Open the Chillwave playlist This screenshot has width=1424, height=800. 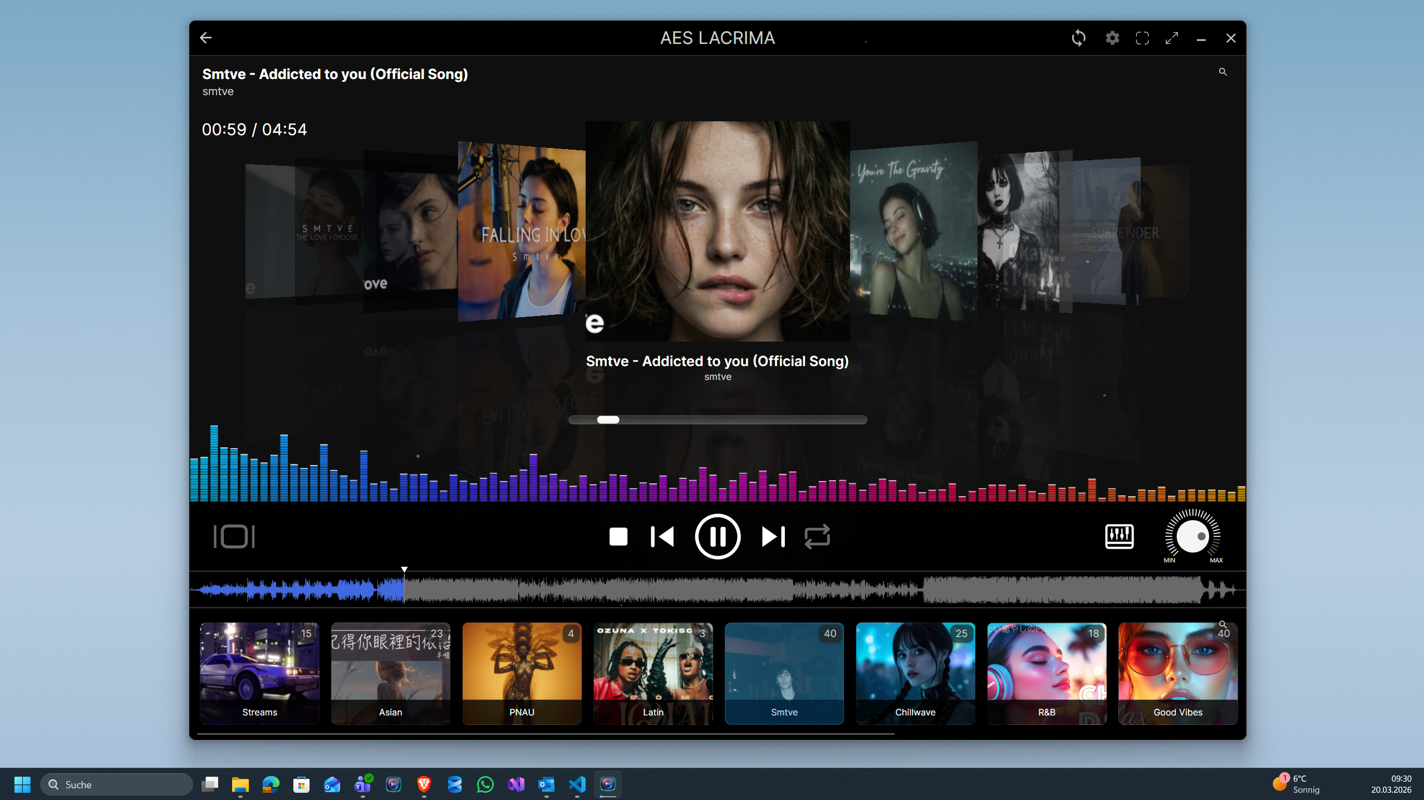[916, 673]
